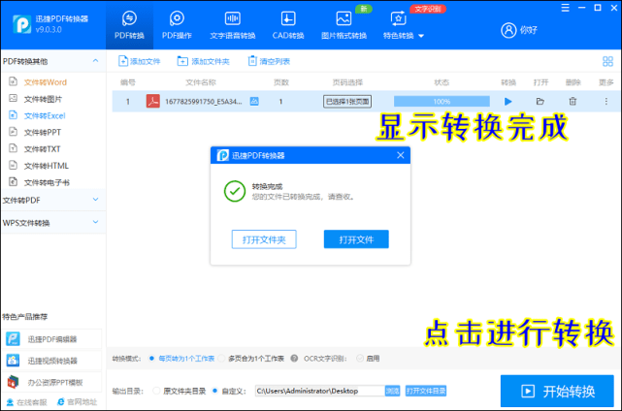Open output folder icon for row 1
This screenshot has width=622, height=411.
click(540, 102)
